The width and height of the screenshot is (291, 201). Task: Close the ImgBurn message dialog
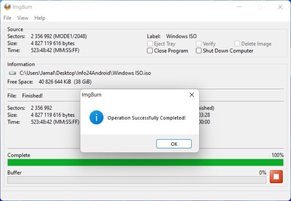tap(192, 95)
